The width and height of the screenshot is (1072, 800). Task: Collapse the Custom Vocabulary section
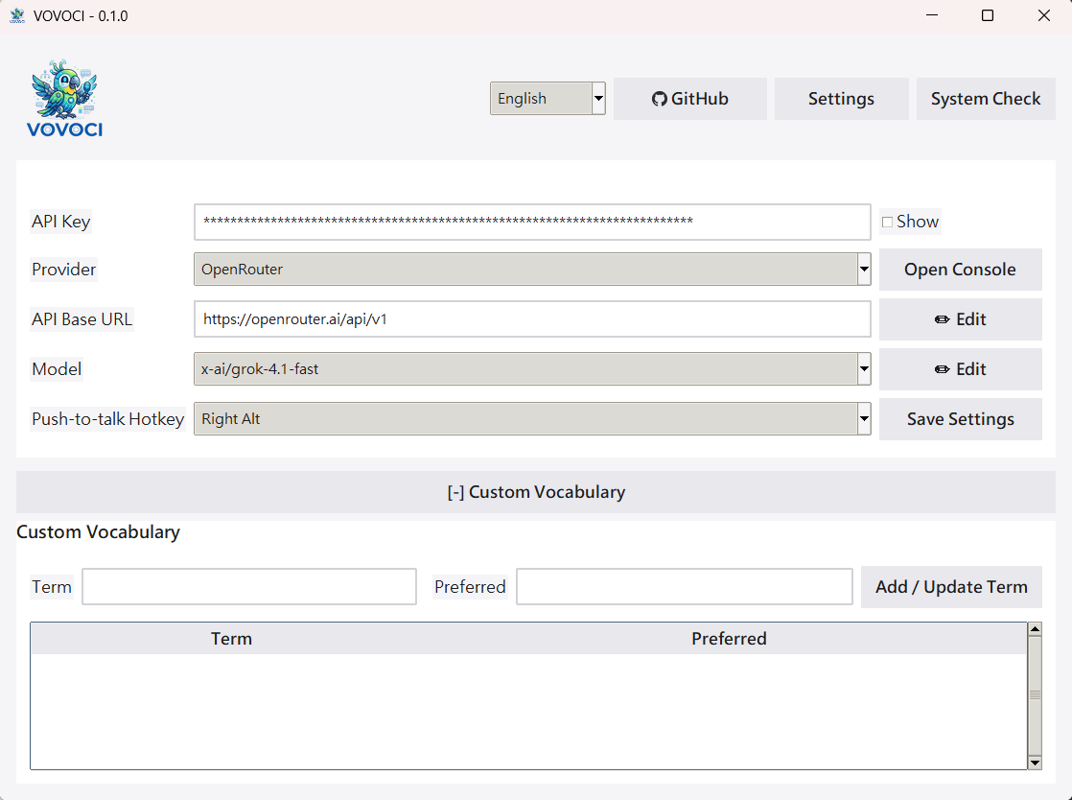click(536, 492)
